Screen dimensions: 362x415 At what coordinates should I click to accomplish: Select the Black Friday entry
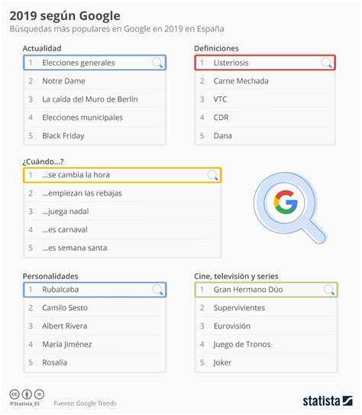coord(95,136)
